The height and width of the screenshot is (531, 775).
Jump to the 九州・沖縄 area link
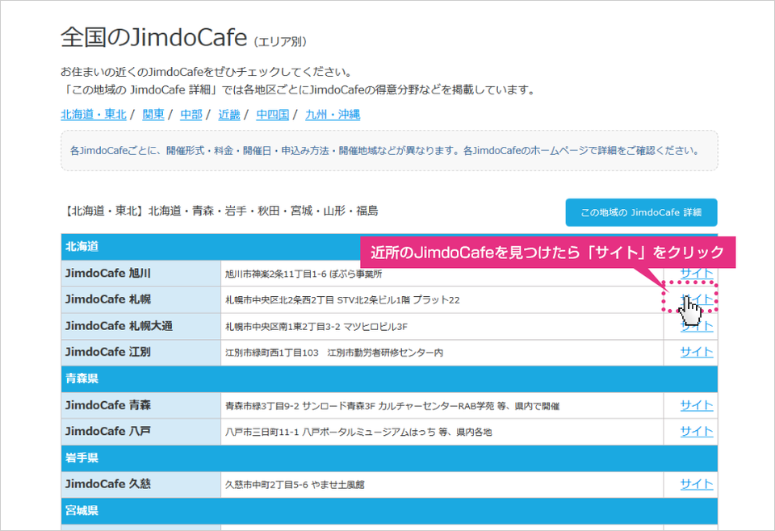(333, 114)
